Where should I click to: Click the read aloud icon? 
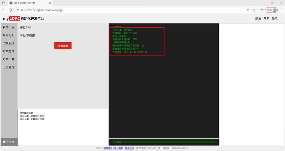(x=248, y=10)
